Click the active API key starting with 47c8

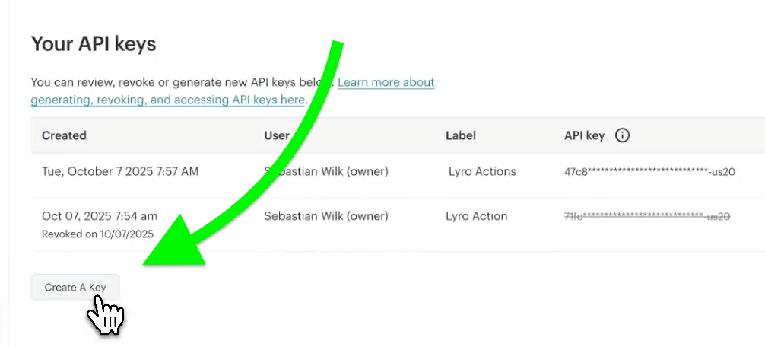click(x=649, y=172)
